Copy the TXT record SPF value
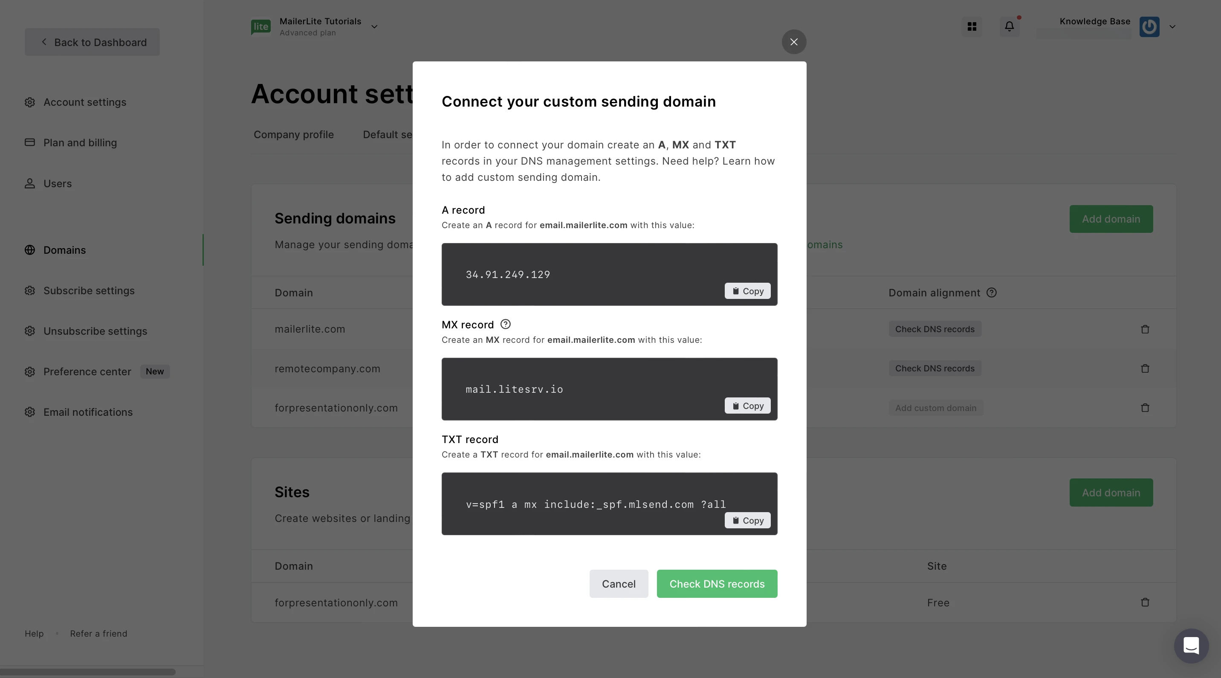 pyautogui.click(x=747, y=521)
